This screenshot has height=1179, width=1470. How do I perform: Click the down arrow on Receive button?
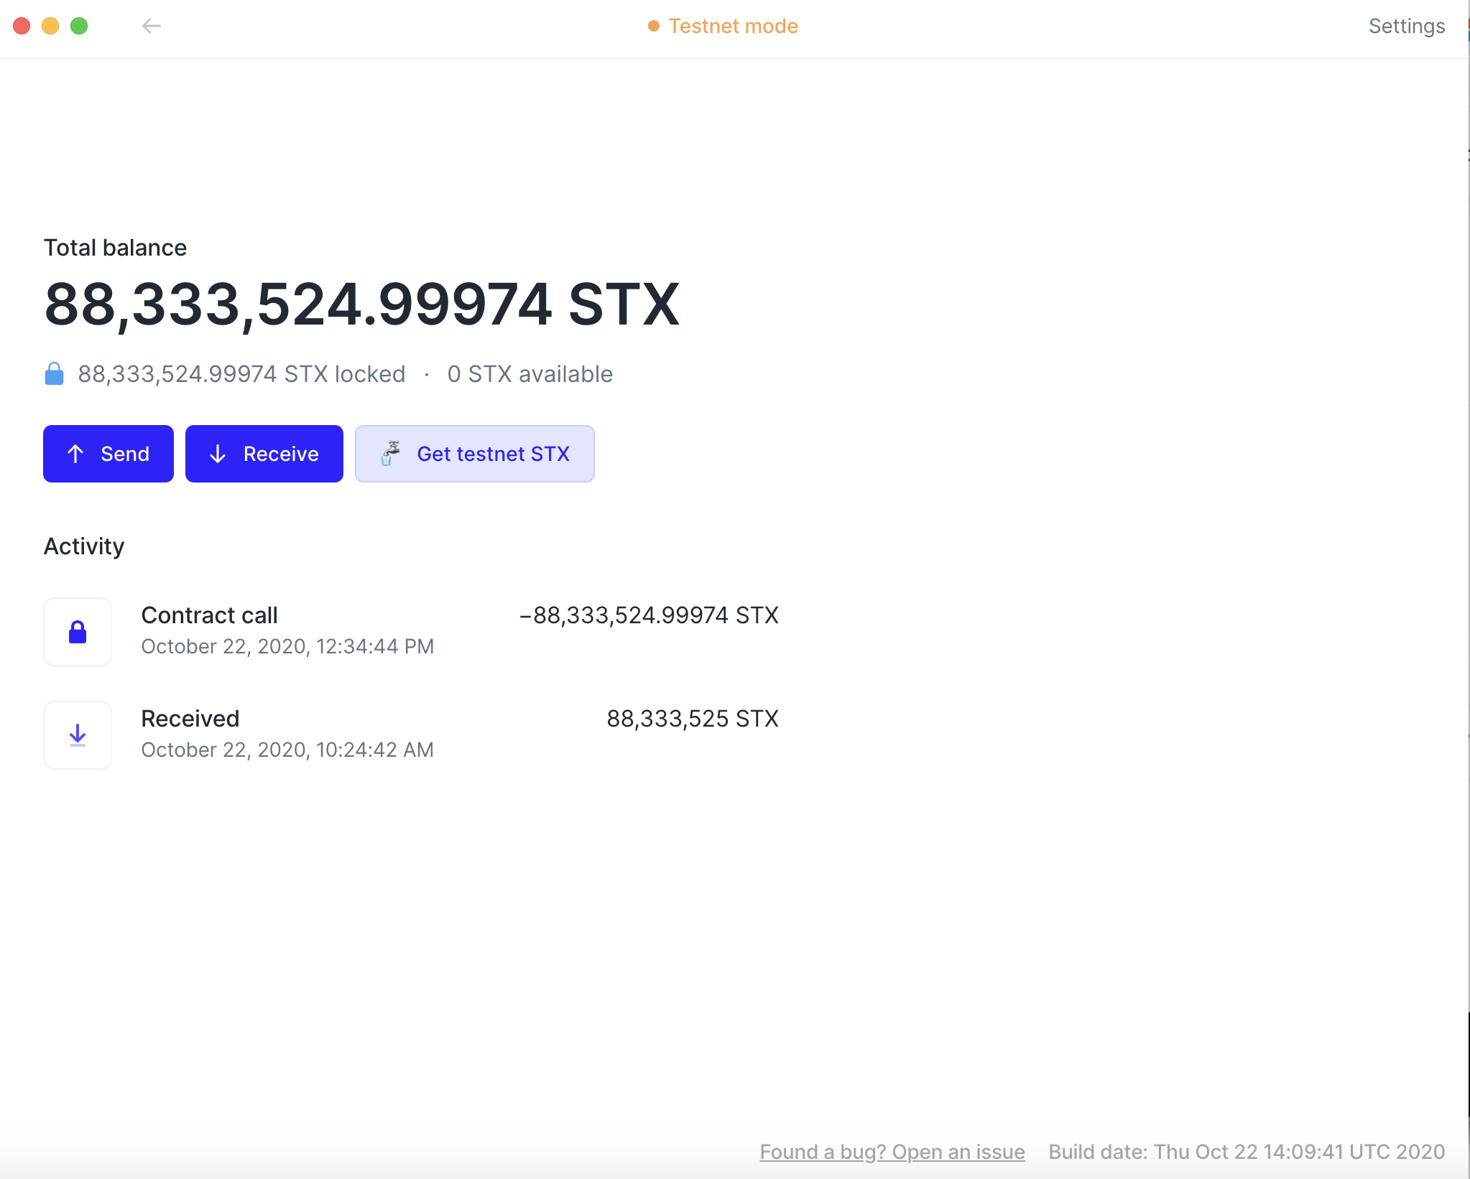click(218, 454)
